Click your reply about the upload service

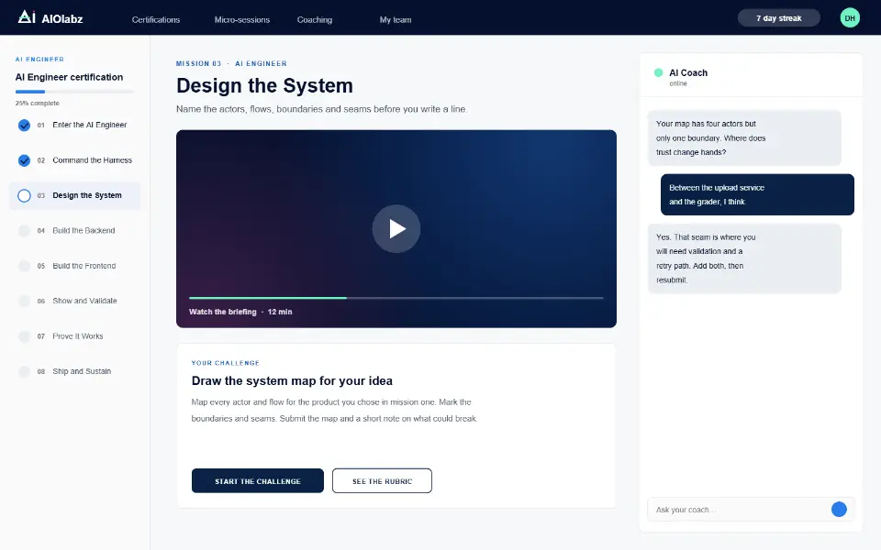click(x=757, y=194)
